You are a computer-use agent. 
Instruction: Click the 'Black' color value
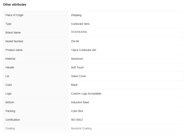coord(74,85)
